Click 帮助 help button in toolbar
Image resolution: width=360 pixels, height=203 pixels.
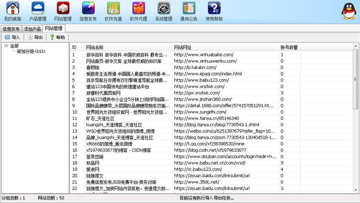58,37
